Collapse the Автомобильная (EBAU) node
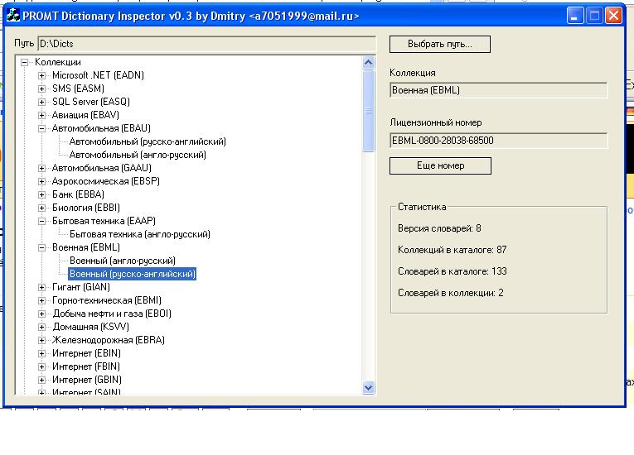Viewport: 634px width, 455px height. (x=41, y=128)
